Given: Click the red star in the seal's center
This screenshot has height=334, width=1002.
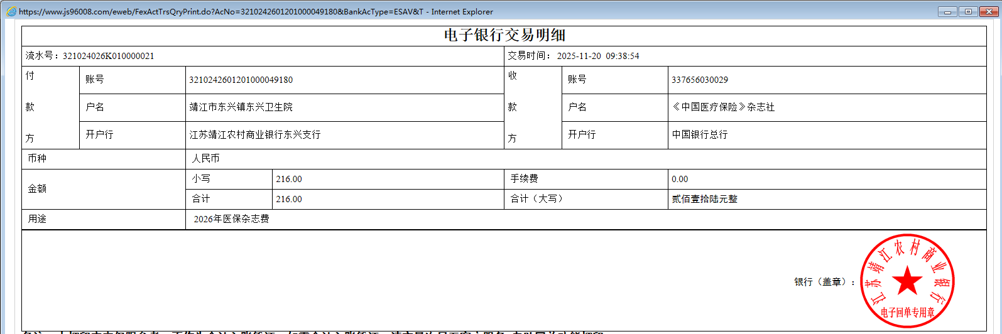Looking at the screenshot, I should [907, 281].
